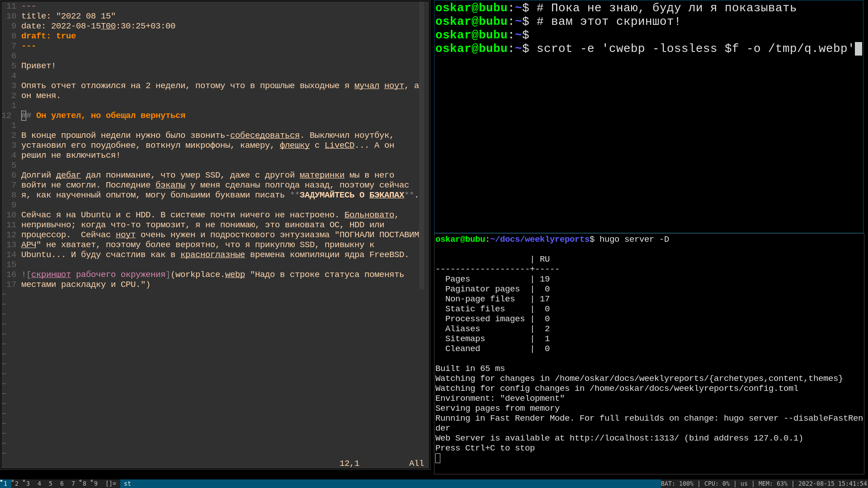This screenshot has height=488, width=868.
Task: Click the 'title: "2022 08 15"' line in vim
Action: click(x=68, y=16)
